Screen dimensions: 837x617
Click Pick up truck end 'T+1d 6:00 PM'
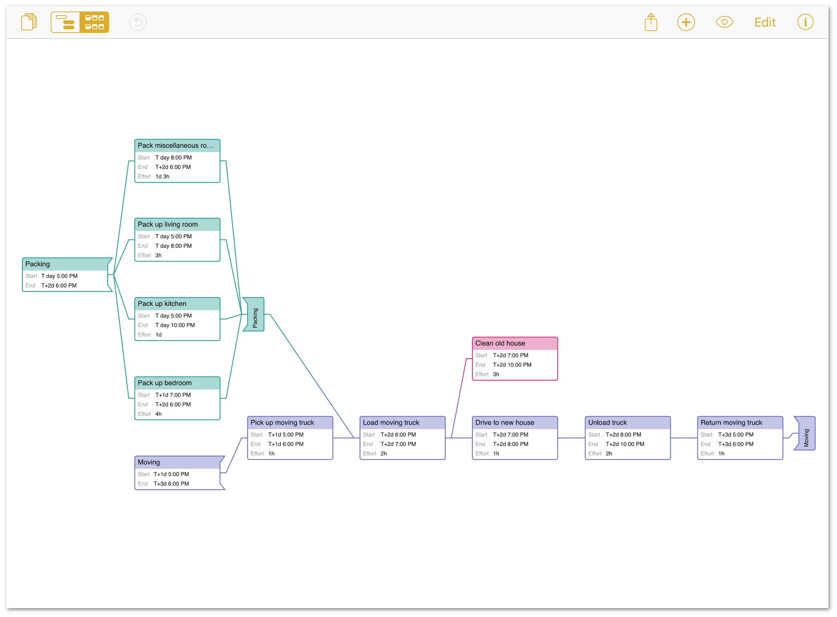286,444
